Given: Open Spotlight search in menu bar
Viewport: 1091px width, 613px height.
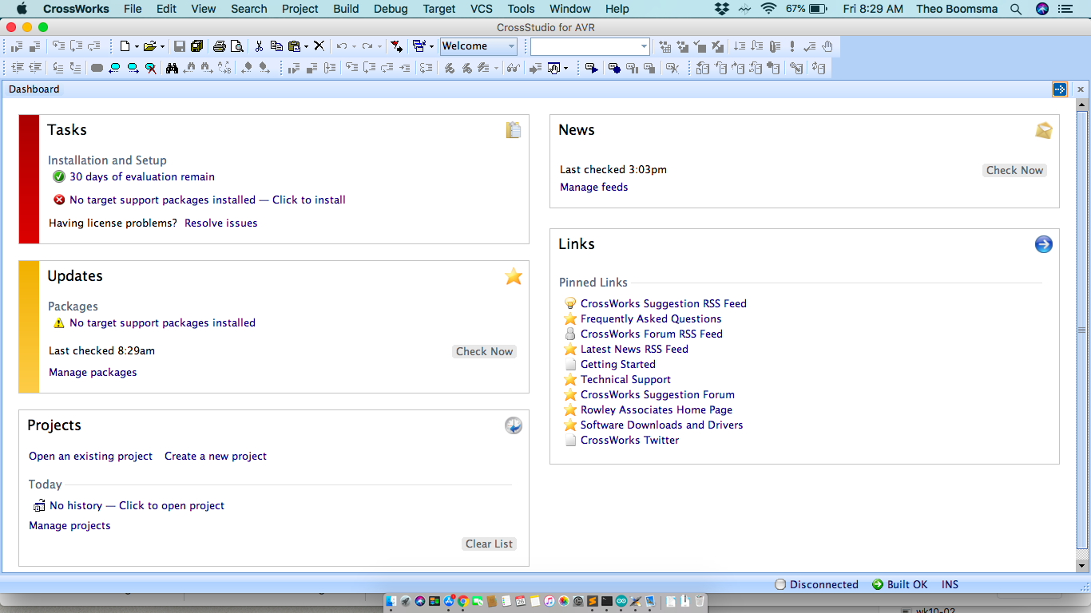Looking at the screenshot, I should (x=1016, y=9).
